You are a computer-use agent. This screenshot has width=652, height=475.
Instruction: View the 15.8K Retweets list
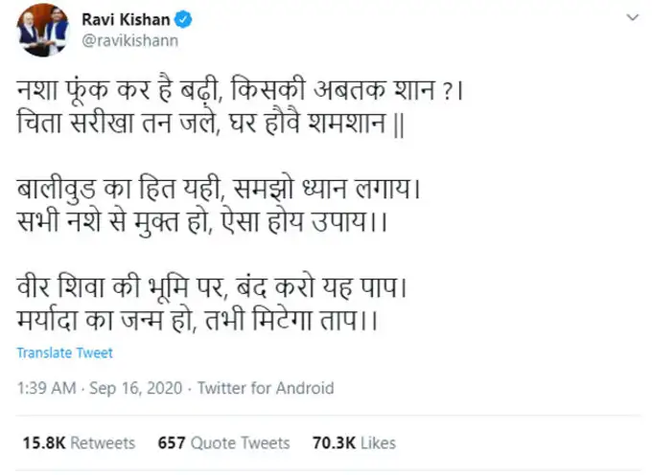click(79, 442)
